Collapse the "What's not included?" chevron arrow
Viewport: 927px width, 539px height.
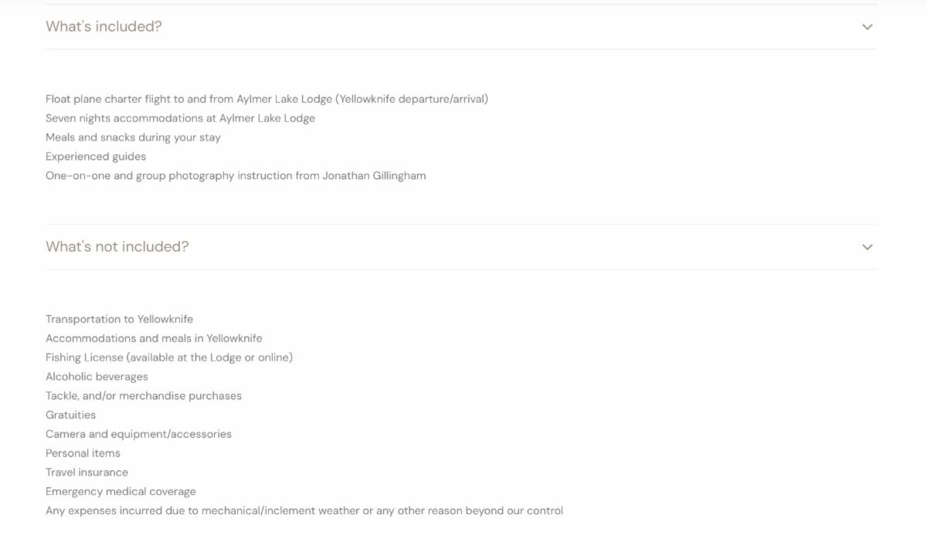(x=867, y=247)
